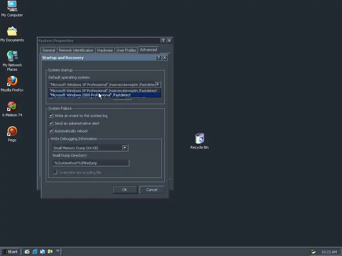Click the folder search quick launch icon

pos(50,252)
